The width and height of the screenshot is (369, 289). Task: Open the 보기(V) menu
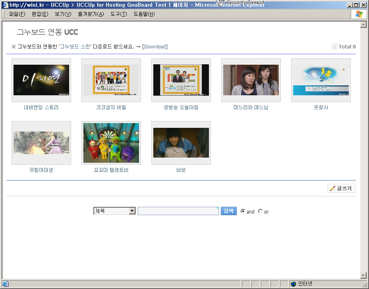(63, 14)
